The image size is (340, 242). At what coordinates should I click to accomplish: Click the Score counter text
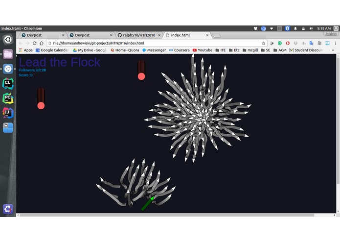pos(25,75)
